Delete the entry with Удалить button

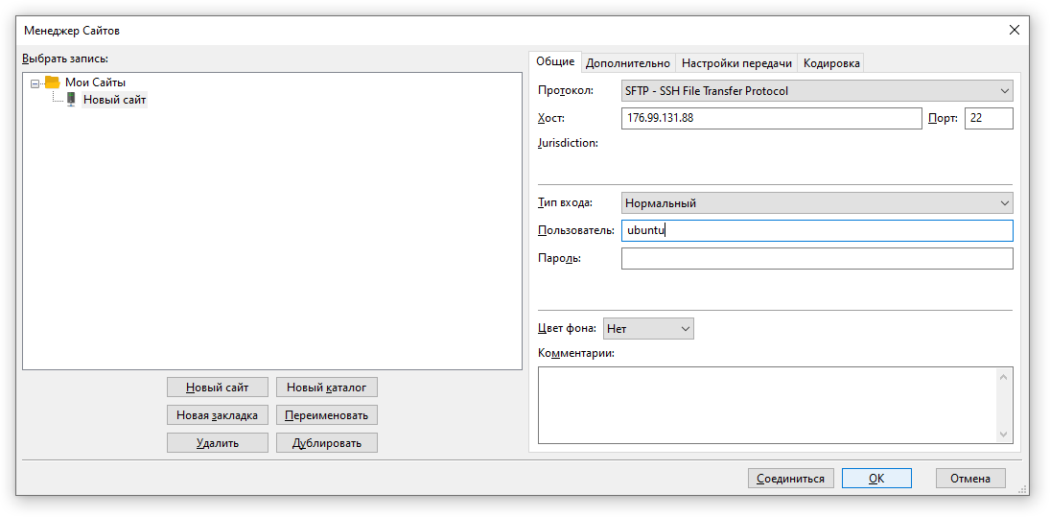click(x=217, y=443)
